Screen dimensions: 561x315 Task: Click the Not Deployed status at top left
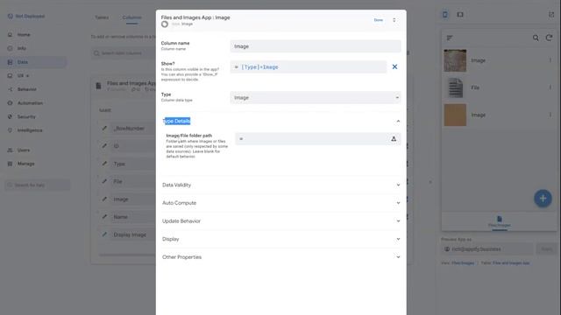(26, 16)
